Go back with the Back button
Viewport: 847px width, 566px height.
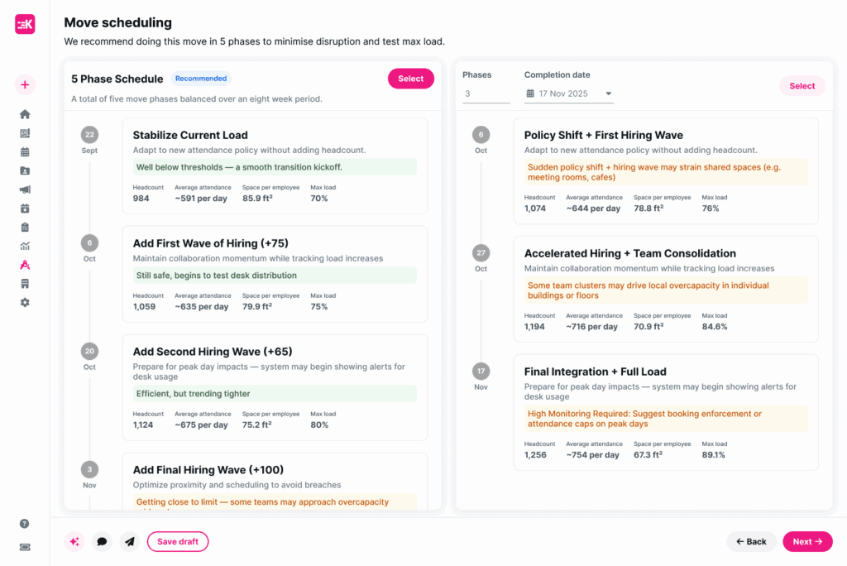click(751, 542)
